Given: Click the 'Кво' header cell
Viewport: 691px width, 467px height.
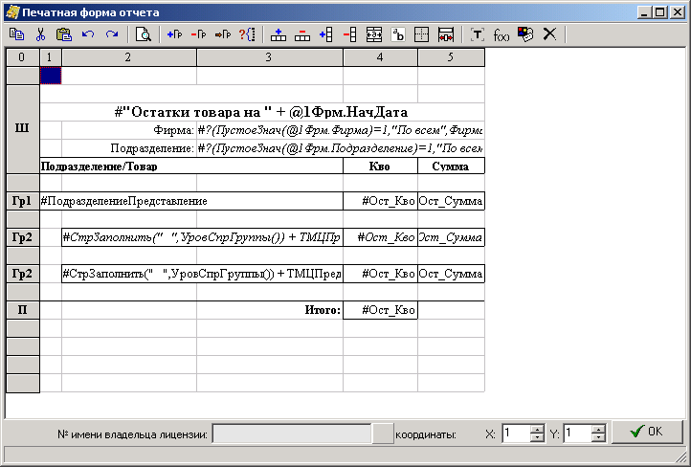Looking at the screenshot, I should click(380, 167).
